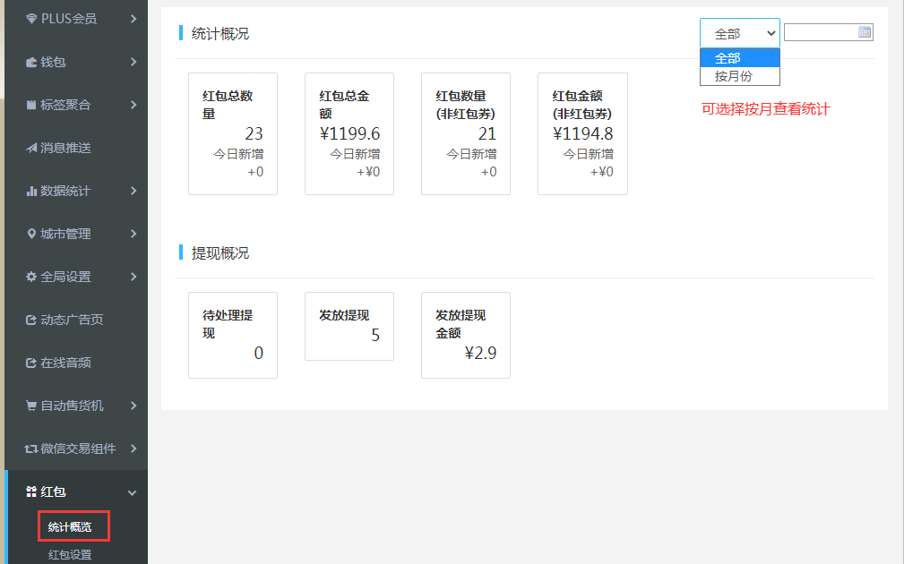Open 动态广告页 in the sidebar
The height and width of the screenshot is (564, 904).
[x=72, y=320]
